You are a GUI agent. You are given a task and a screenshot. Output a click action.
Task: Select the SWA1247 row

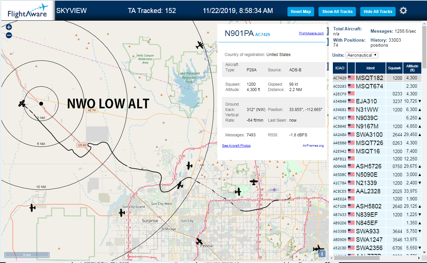click(x=377, y=240)
